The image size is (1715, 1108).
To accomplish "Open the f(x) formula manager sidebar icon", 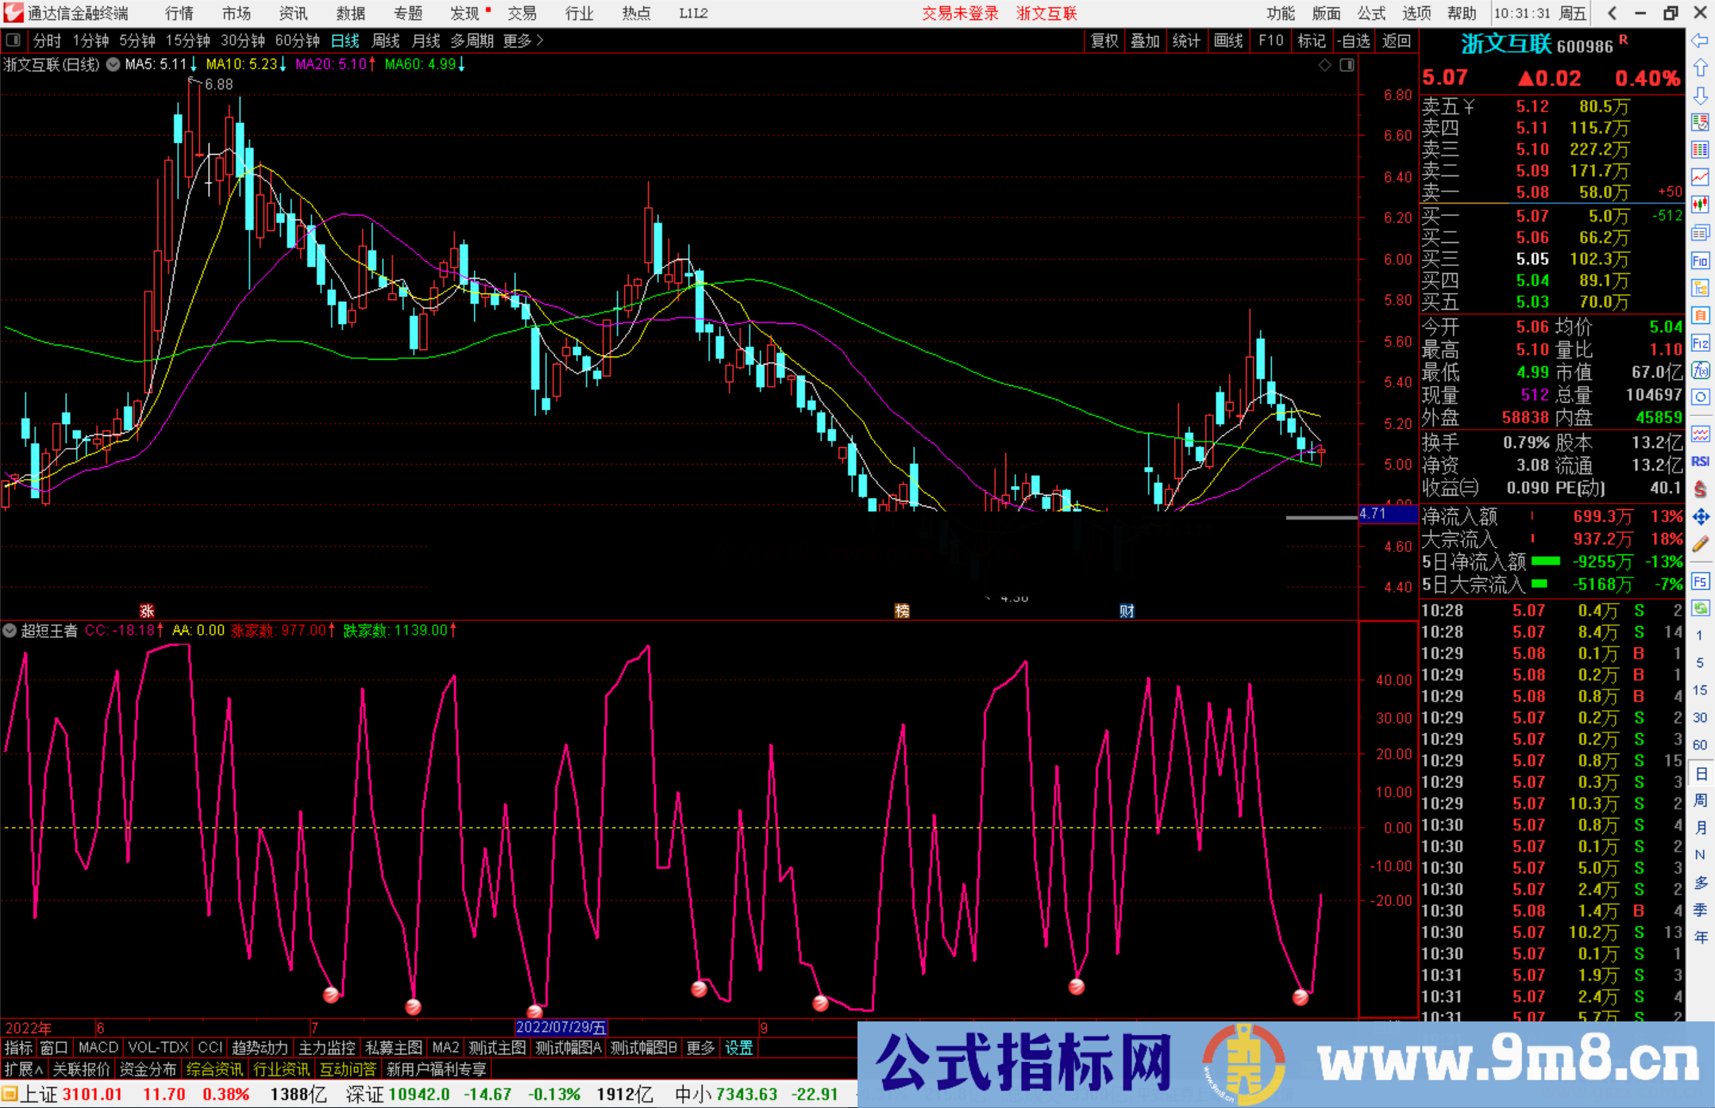I will [1701, 371].
